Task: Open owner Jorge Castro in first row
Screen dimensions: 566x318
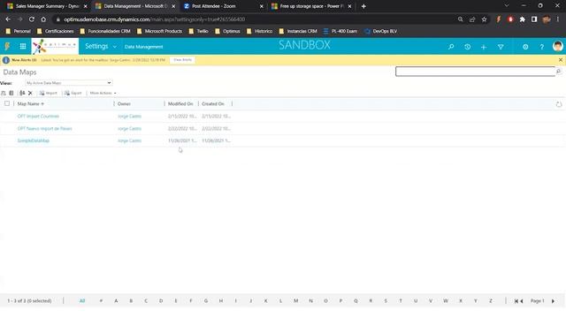Action: tap(129, 116)
